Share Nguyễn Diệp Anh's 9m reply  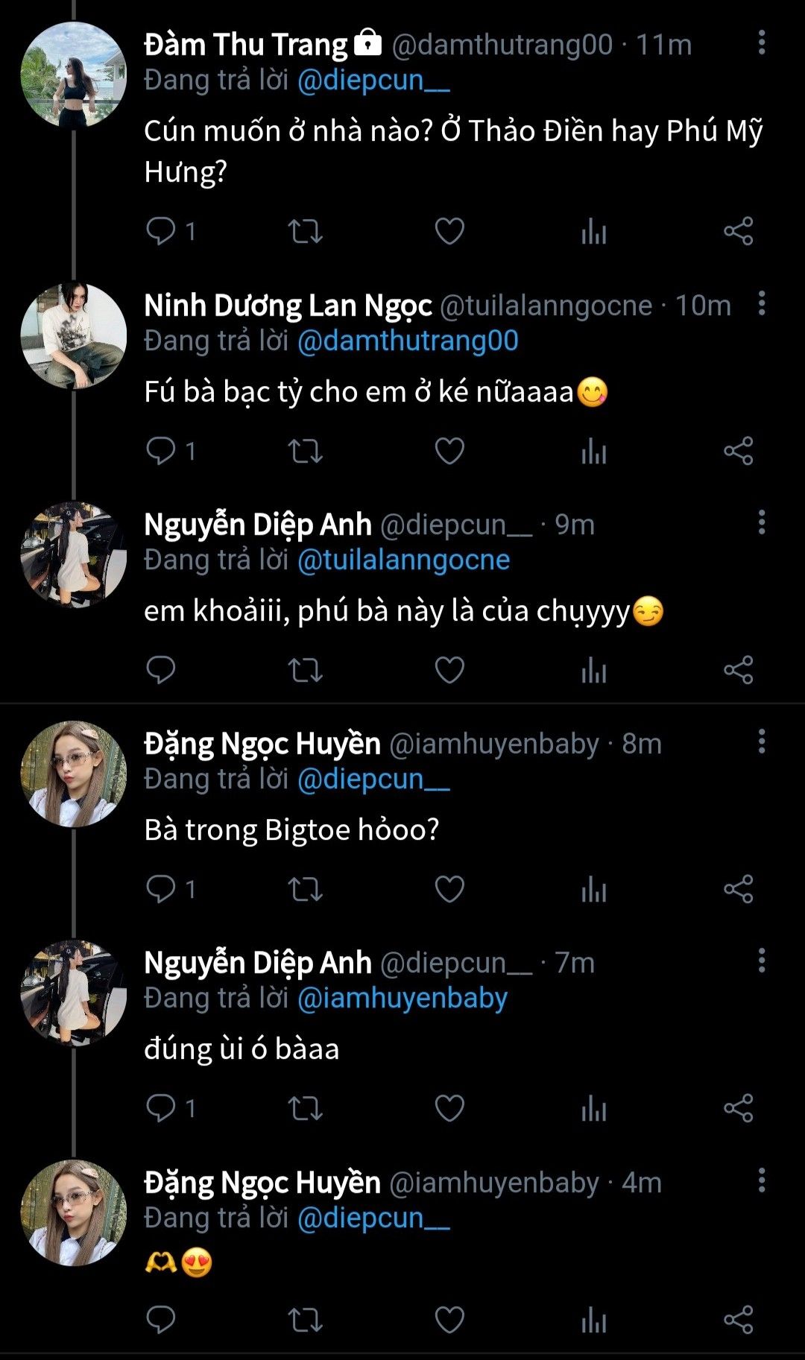[738, 670]
